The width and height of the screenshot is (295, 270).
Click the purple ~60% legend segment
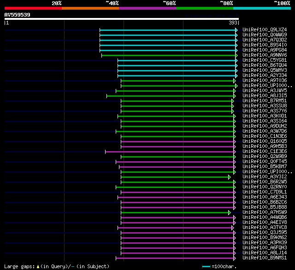click(147, 8)
